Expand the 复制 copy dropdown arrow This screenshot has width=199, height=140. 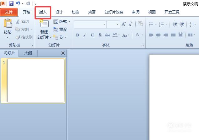tap(31, 30)
